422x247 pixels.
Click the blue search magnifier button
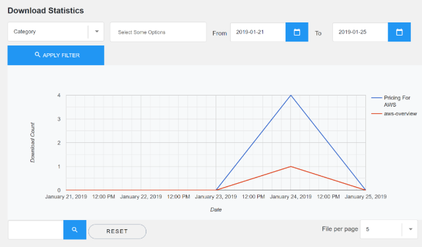pos(75,229)
